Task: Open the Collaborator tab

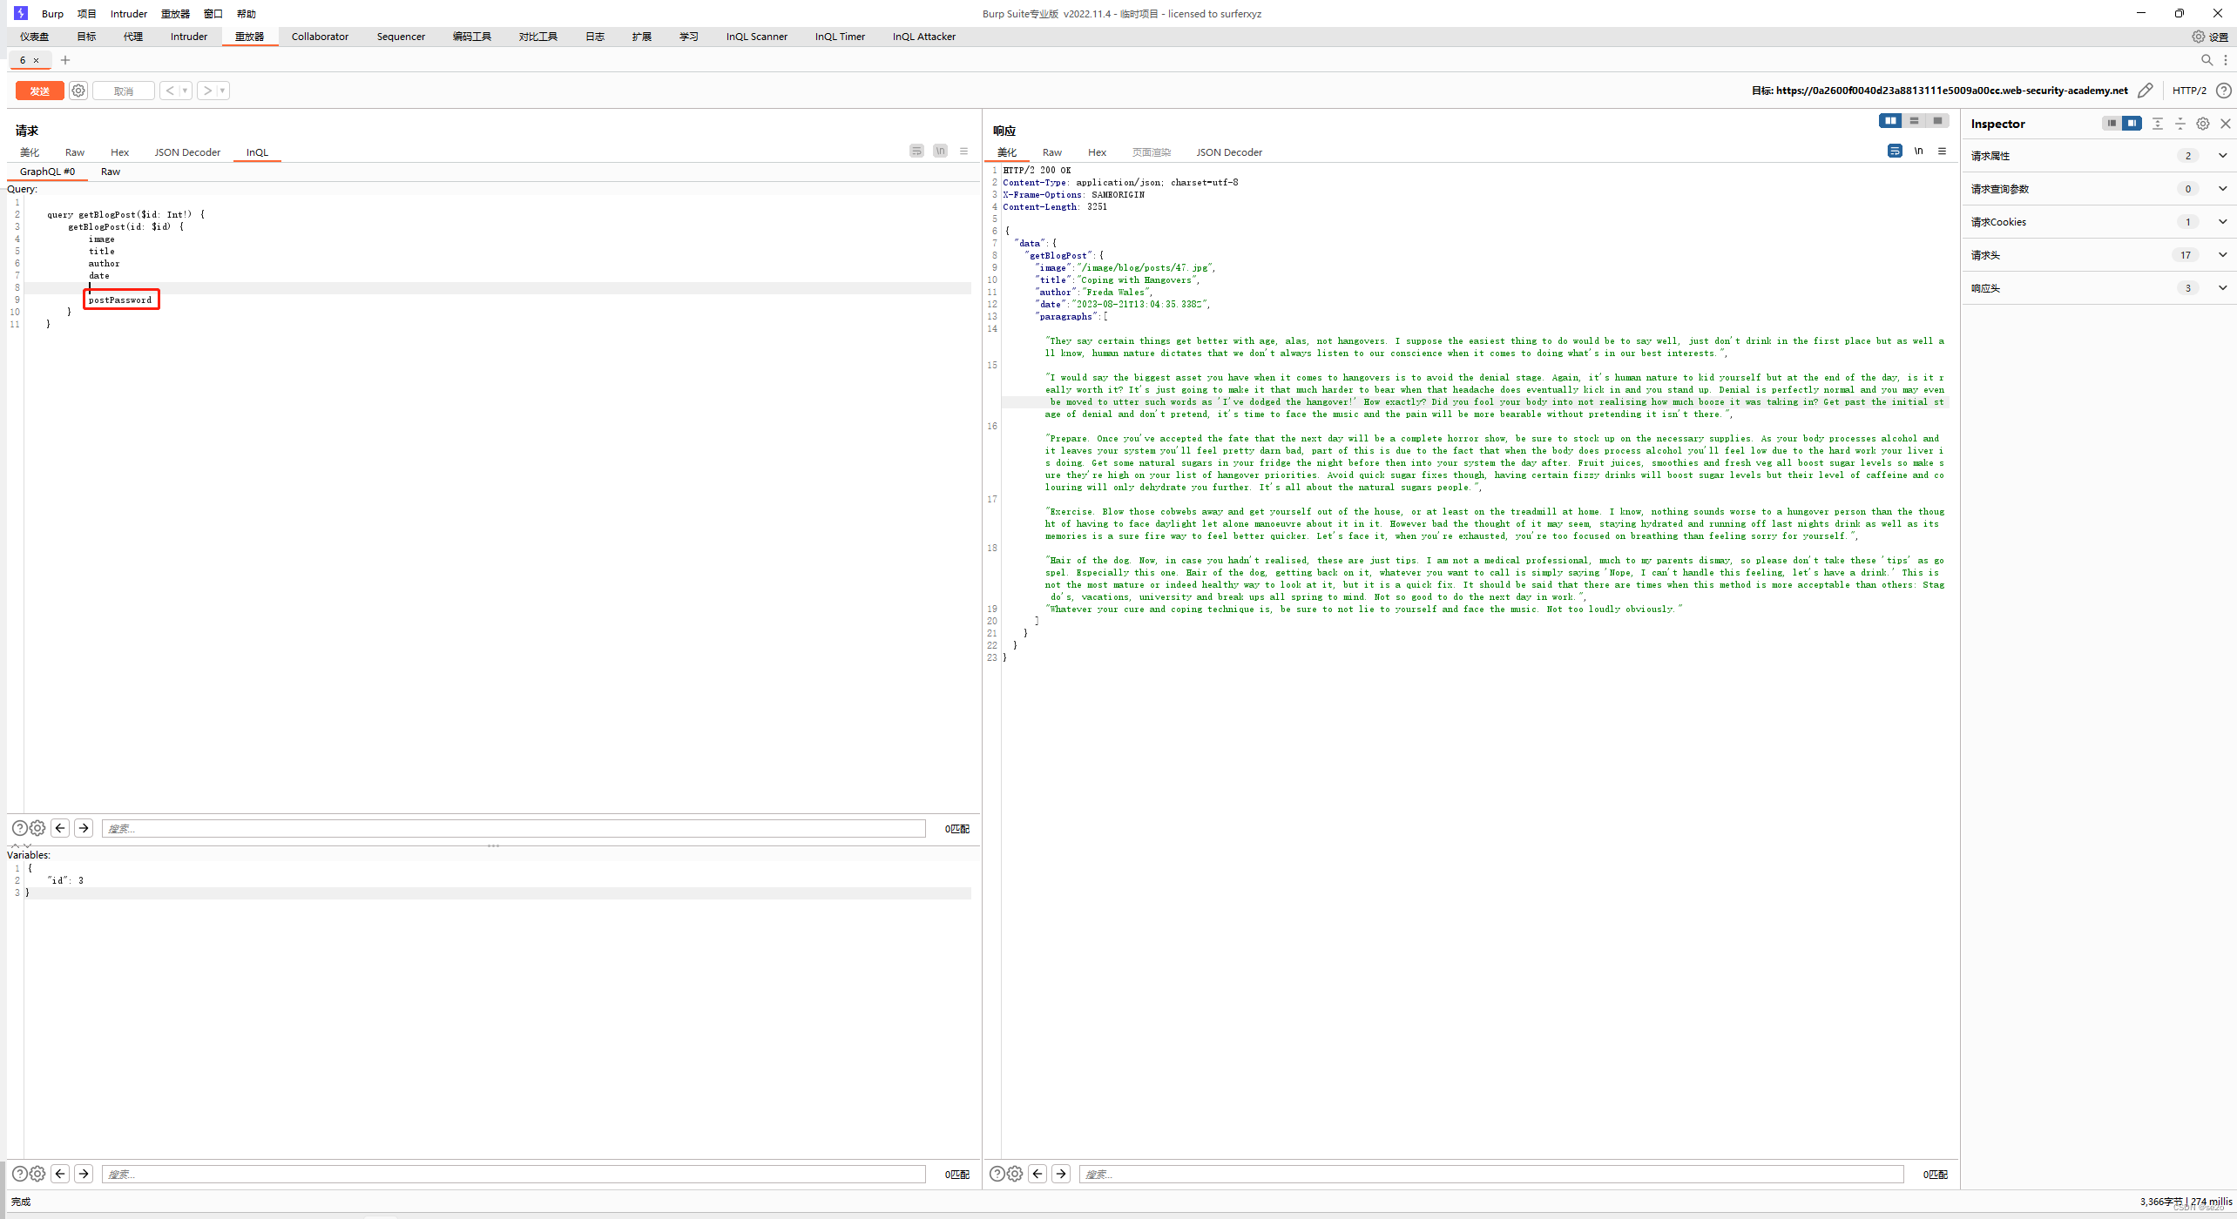Action: point(320,37)
